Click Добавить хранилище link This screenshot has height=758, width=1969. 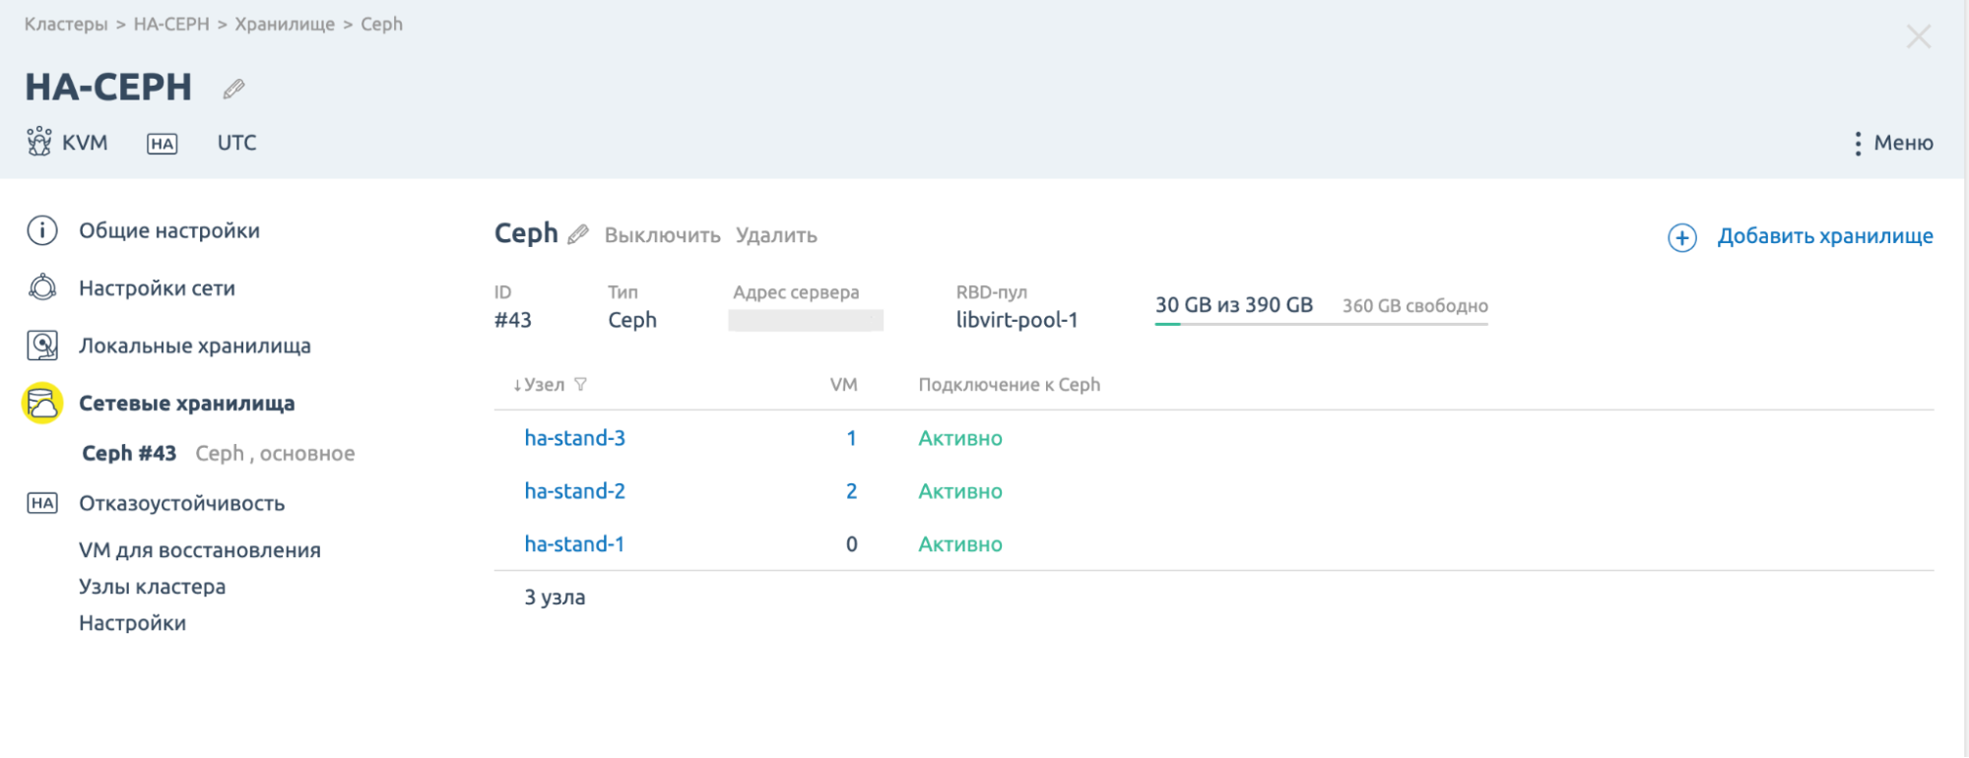[1825, 236]
